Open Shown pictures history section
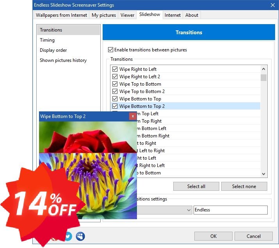 [x=69, y=60]
